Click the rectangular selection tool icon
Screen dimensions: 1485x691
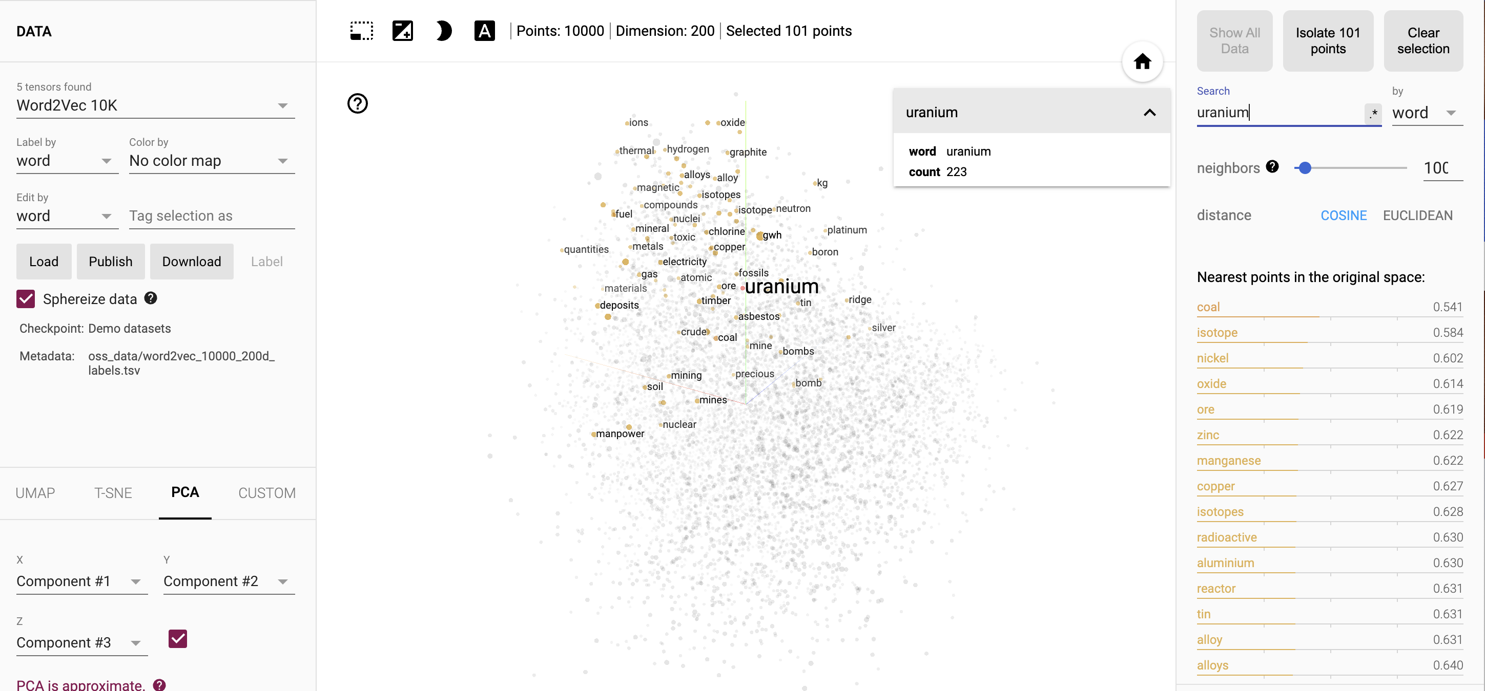point(361,31)
